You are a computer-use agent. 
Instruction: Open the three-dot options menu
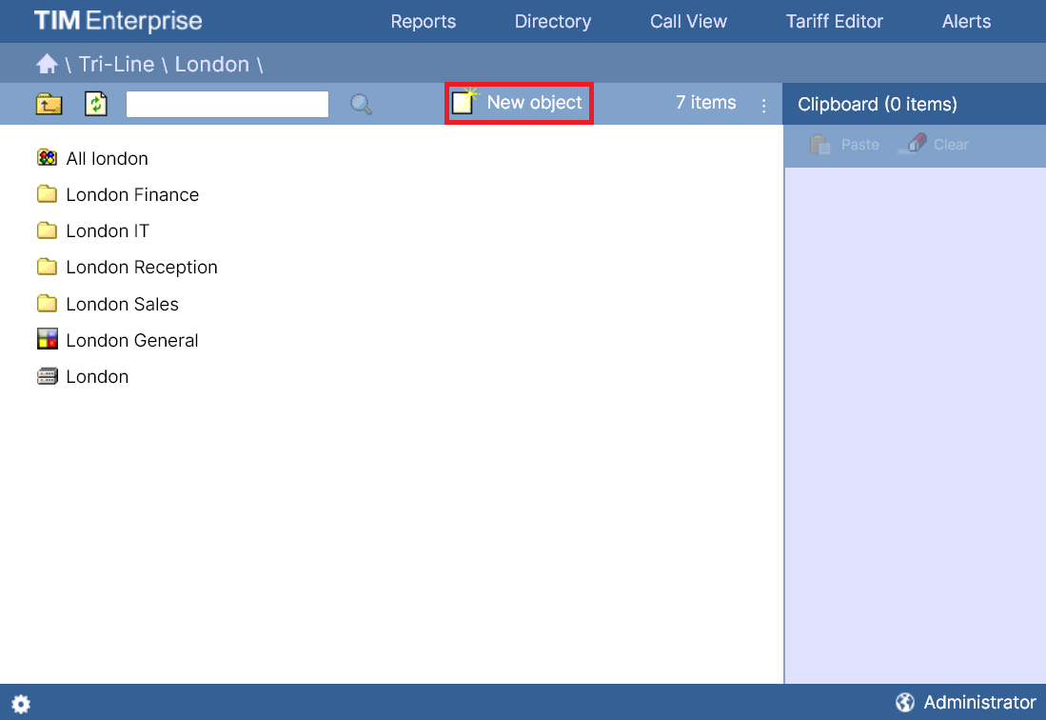(x=764, y=106)
